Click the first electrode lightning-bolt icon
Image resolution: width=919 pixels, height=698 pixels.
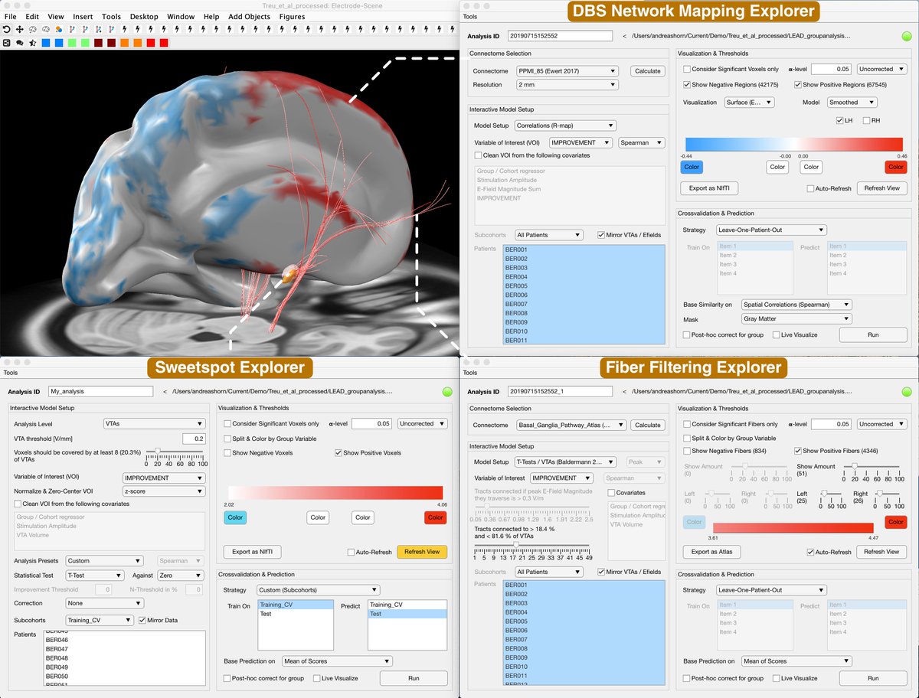[124, 29]
